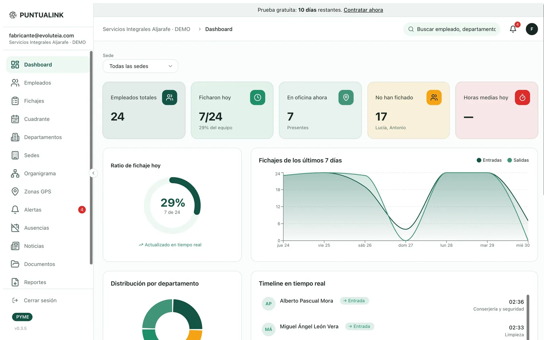Click the Servicios Integrales Aljarafe breadcrumb
Screen dimensions: 544x340
[x=147, y=29]
